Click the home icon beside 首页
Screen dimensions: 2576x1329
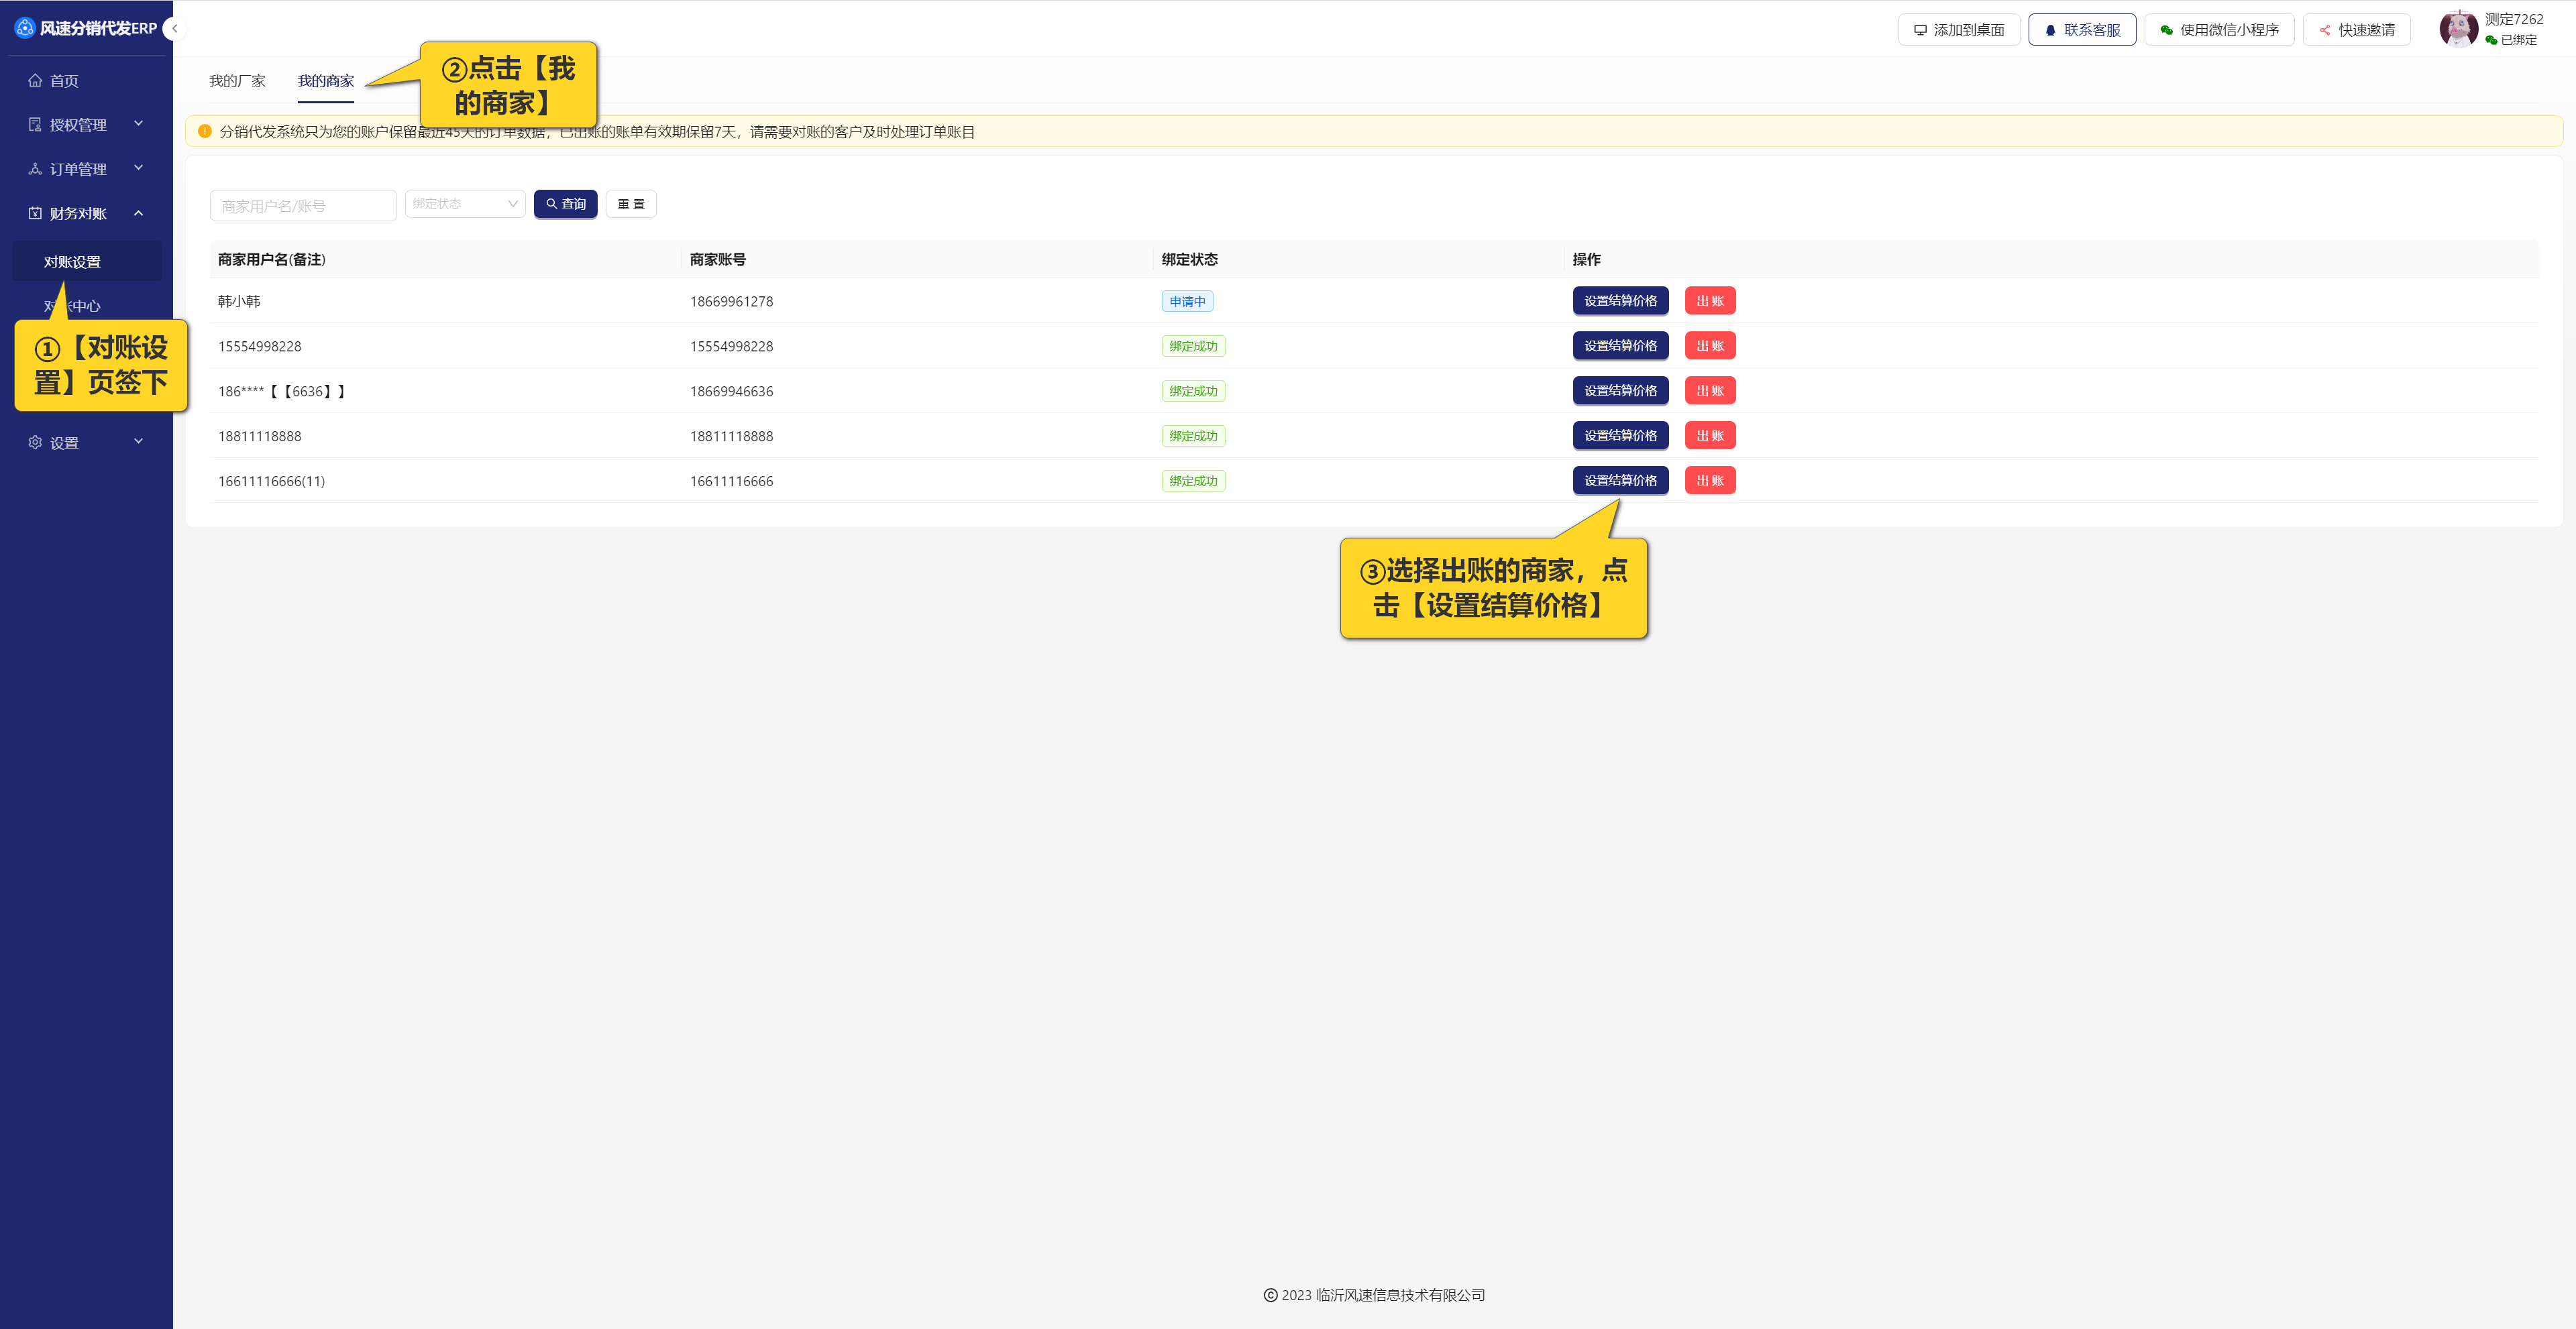pyautogui.click(x=35, y=81)
